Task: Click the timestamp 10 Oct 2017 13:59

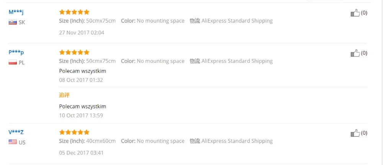Action: coord(81,116)
